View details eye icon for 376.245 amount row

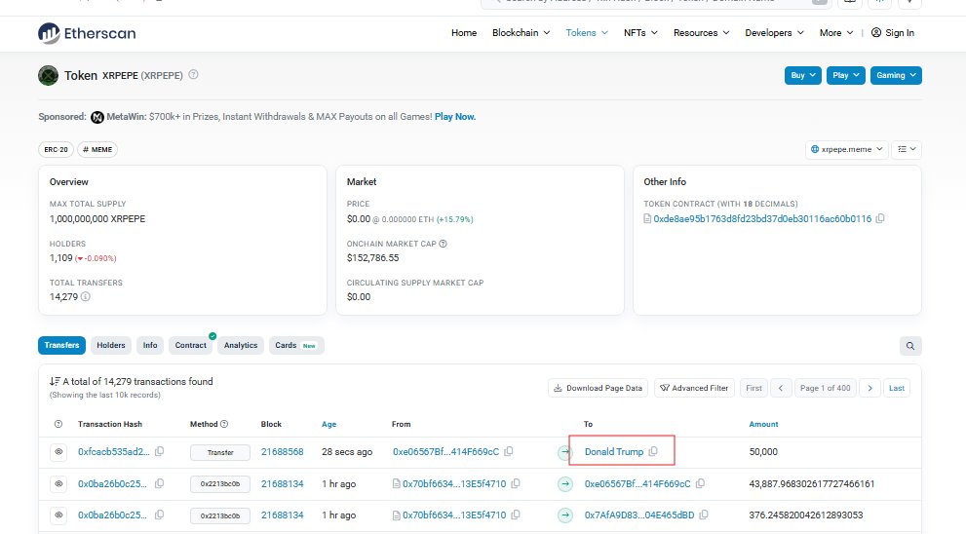(58, 515)
